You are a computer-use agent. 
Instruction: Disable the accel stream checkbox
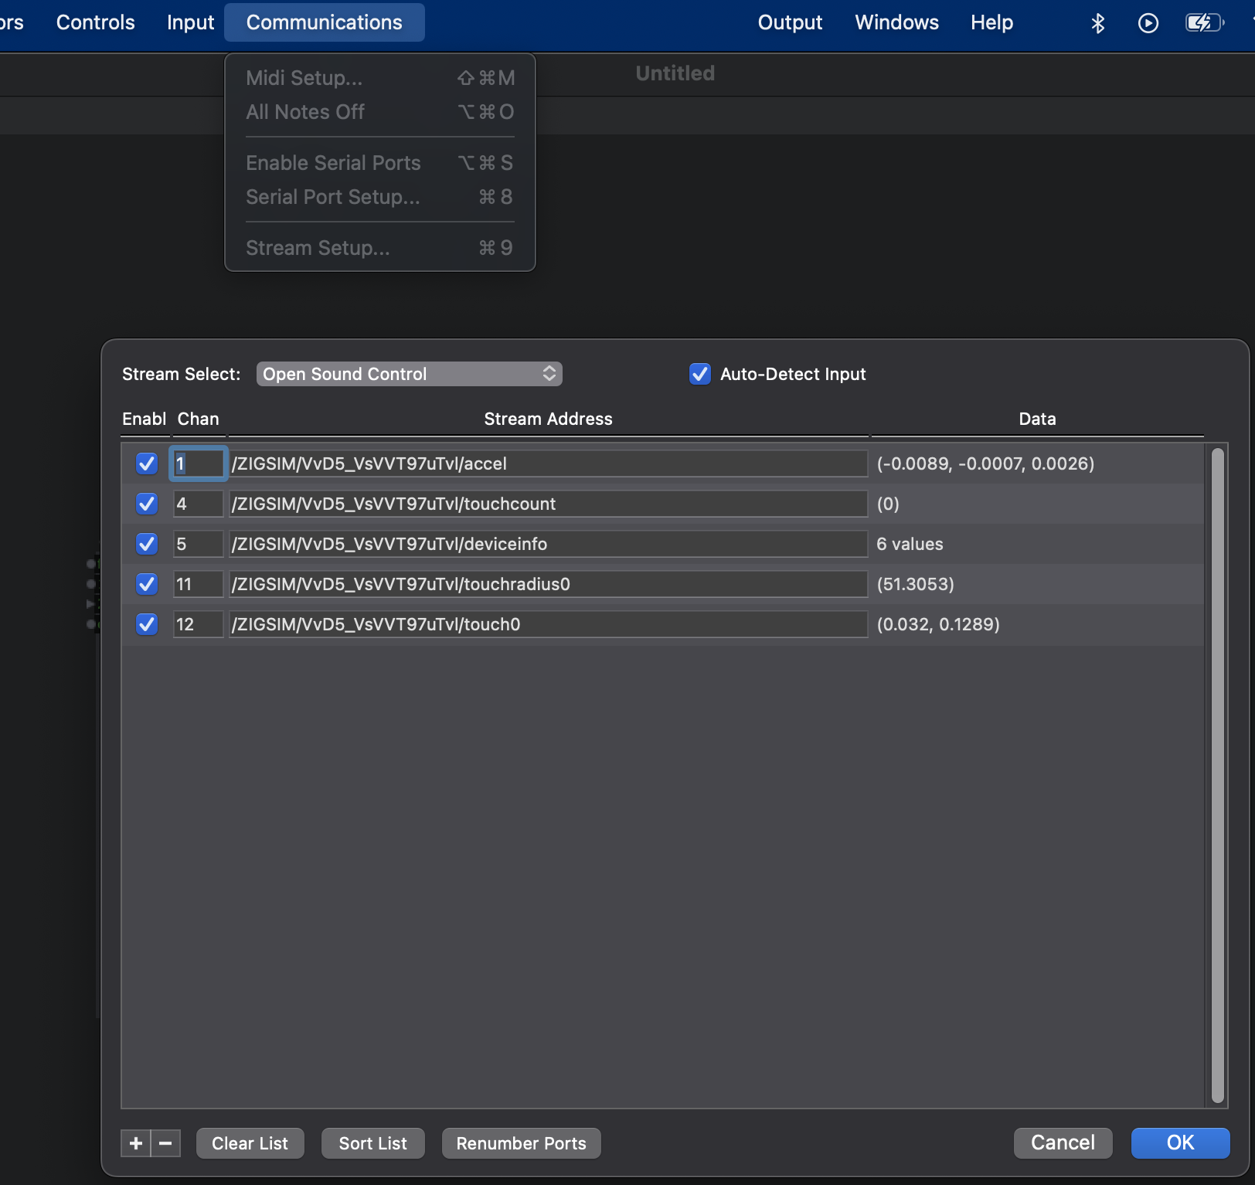[x=146, y=463]
